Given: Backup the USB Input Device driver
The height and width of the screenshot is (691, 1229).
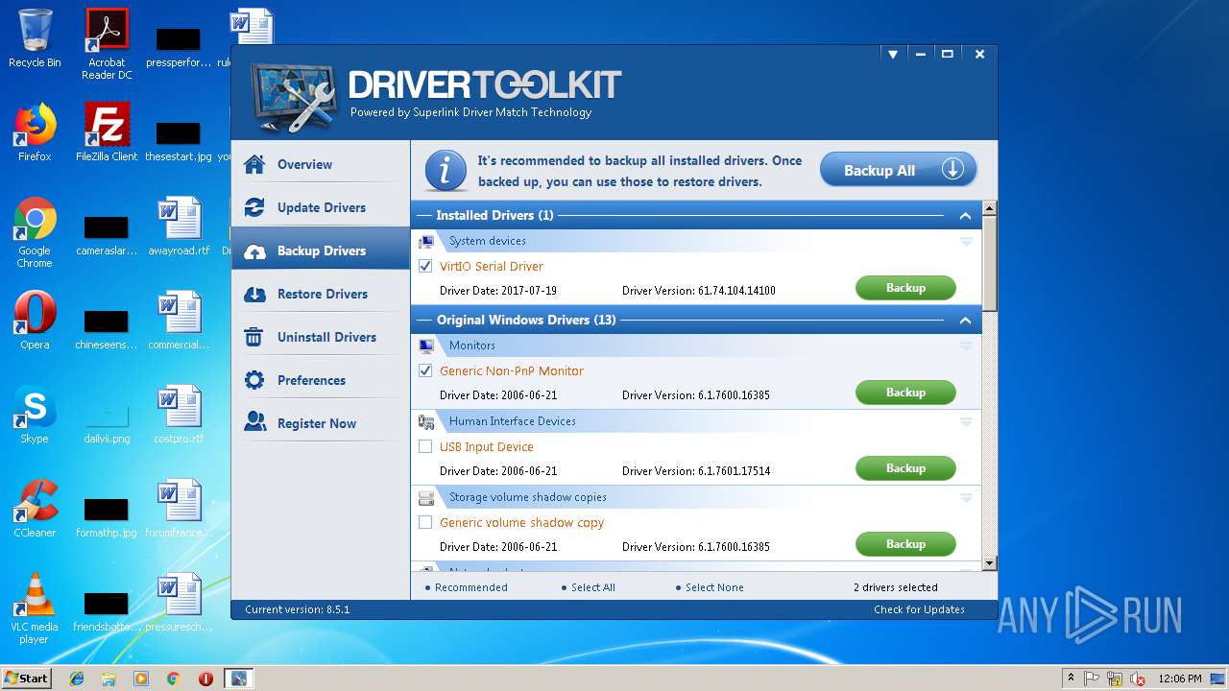Looking at the screenshot, I should point(905,468).
